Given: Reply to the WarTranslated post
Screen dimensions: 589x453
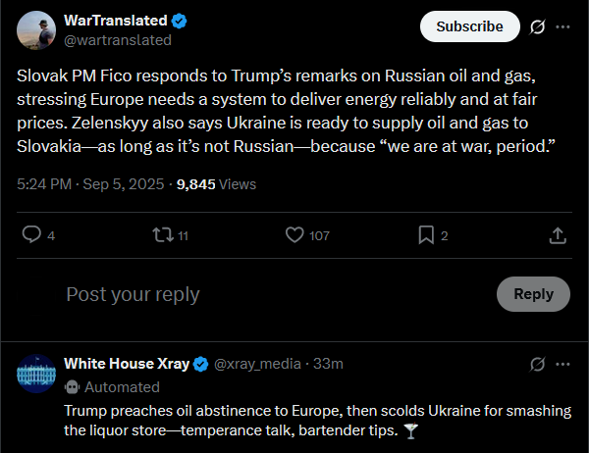Looking at the screenshot, I should click(x=31, y=235).
